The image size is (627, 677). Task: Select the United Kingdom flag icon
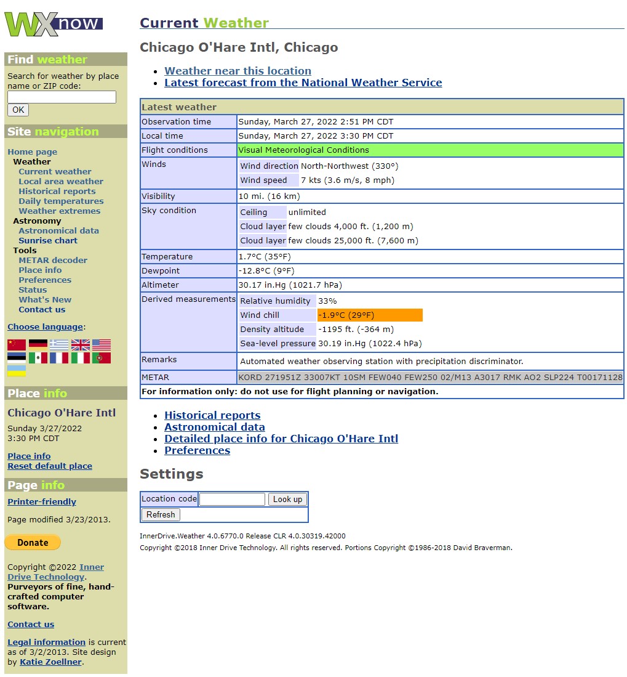[x=80, y=344]
